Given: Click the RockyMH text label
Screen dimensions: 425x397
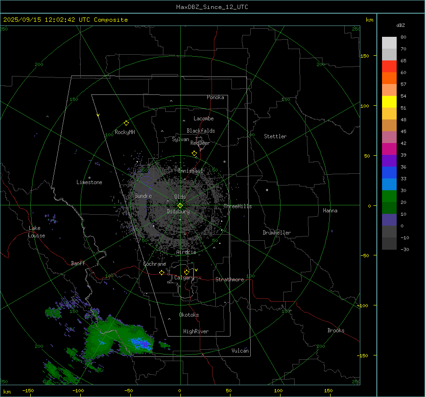Looking at the screenshot, I should pyautogui.click(x=125, y=132).
